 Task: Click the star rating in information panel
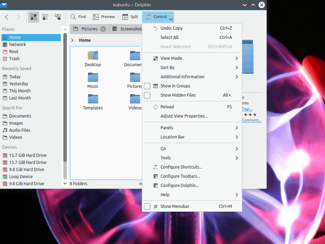[x=250, y=114]
